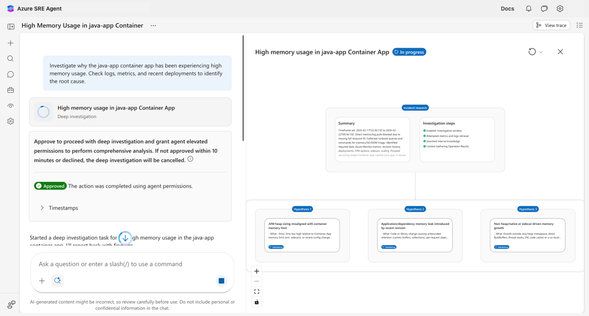Viewport: 589px width, 316px height.
Task: Zoom out on the investigation canvas
Action: 257,282
